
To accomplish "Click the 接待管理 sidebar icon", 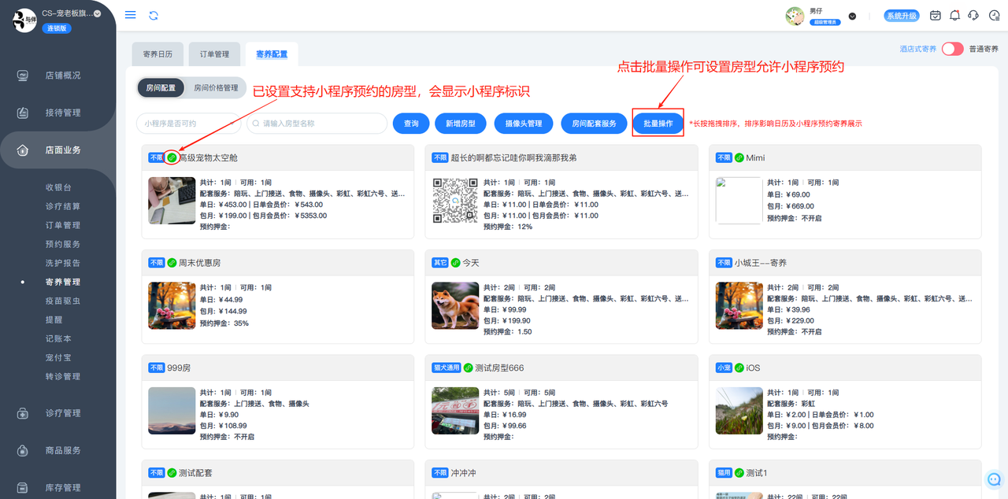I will coord(23,113).
